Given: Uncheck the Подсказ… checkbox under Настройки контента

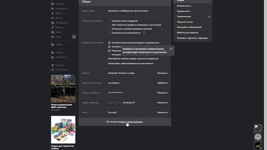Looking at the screenshot, I should point(109,51).
